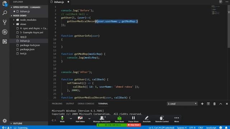Open Annotate tool in Zoom toolbar
Image resolution: width=230 pixels, height=129 pixels.
tap(147, 119)
